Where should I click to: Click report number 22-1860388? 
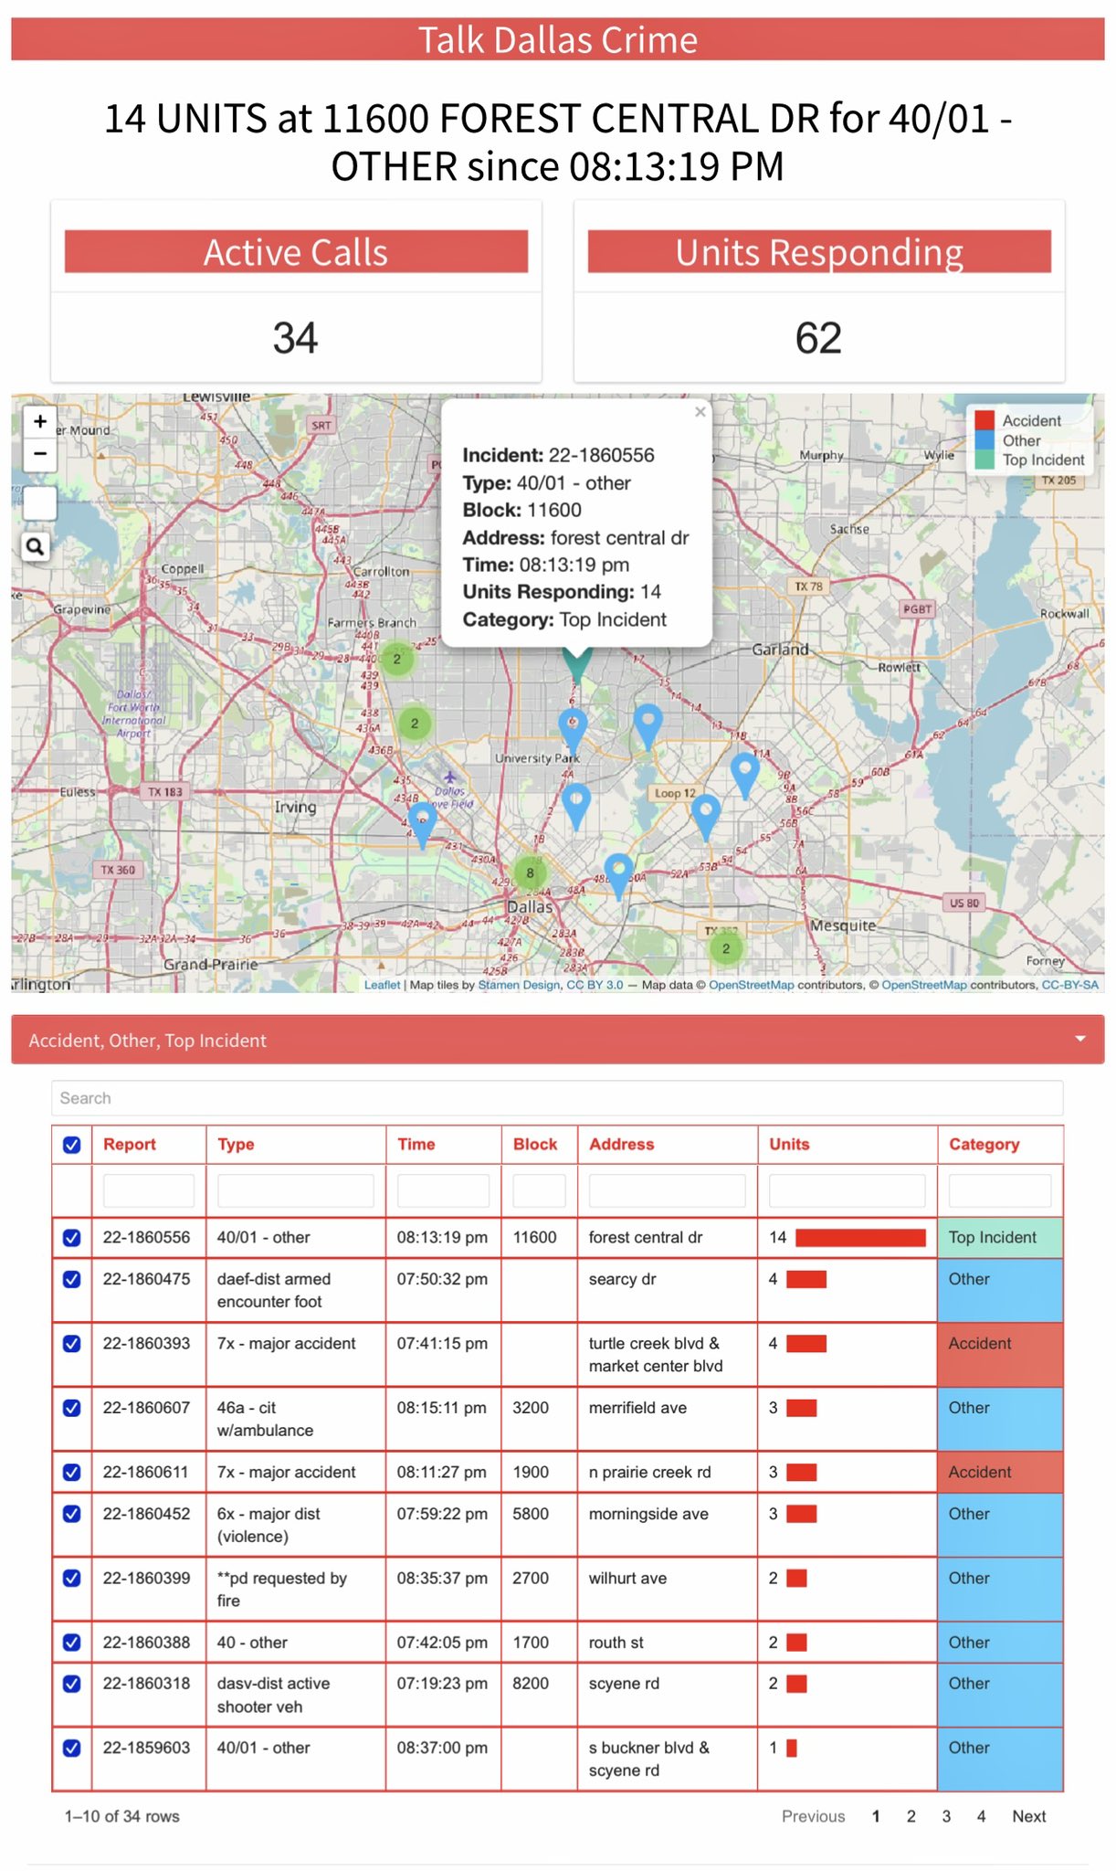pyautogui.click(x=147, y=1643)
